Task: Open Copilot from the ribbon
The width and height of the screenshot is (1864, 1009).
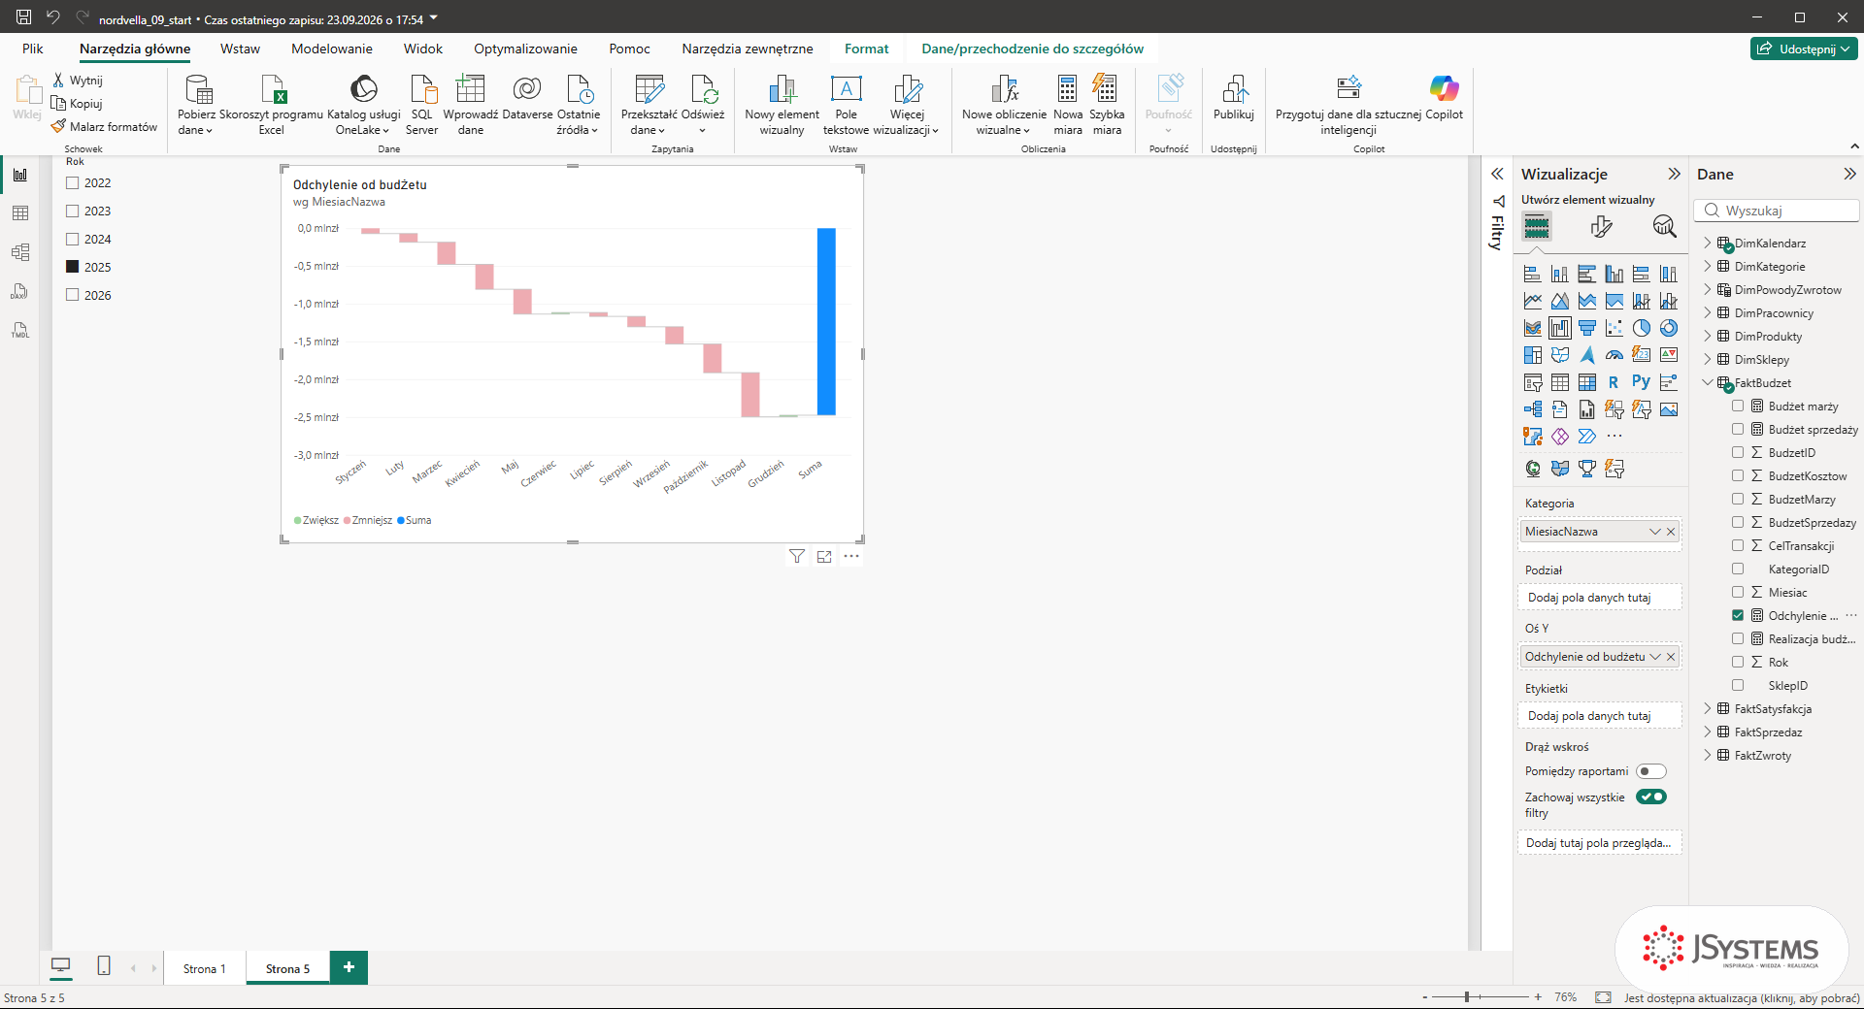Action: coord(1444,97)
